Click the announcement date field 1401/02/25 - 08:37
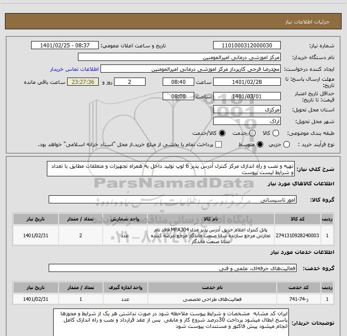This screenshot has height=336, width=347. click(x=64, y=46)
